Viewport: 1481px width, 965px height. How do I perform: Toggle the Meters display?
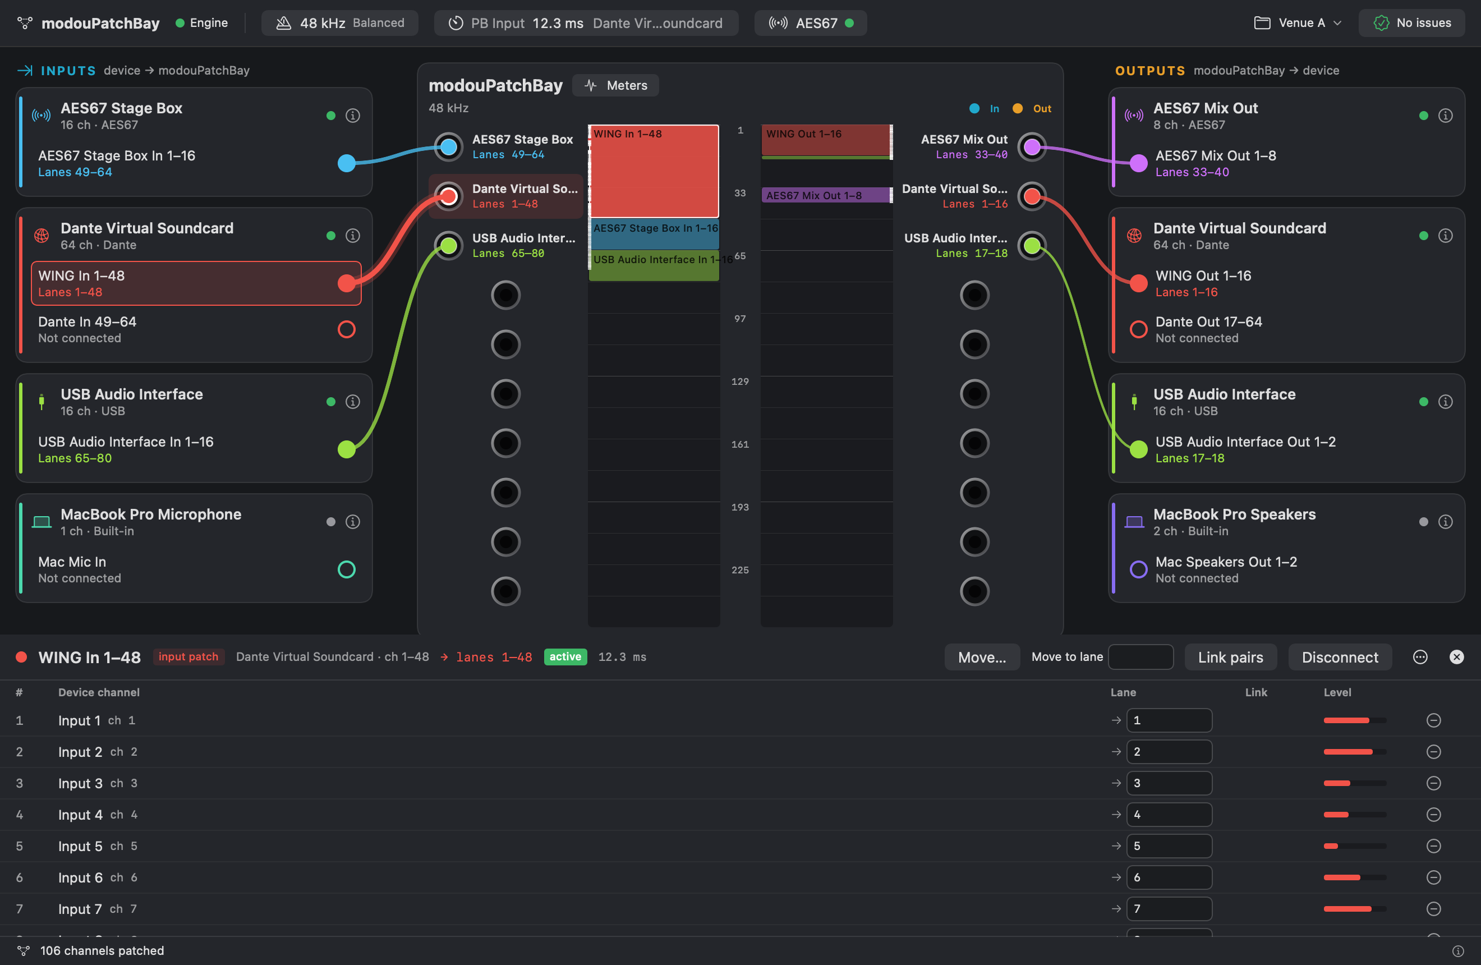615,85
